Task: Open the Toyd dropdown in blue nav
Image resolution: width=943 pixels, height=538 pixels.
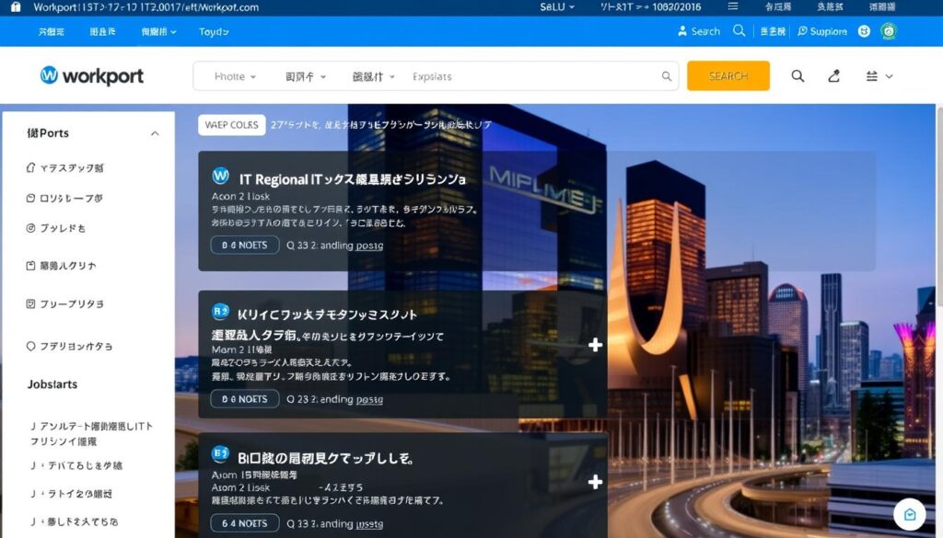Action: (x=214, y=32)
